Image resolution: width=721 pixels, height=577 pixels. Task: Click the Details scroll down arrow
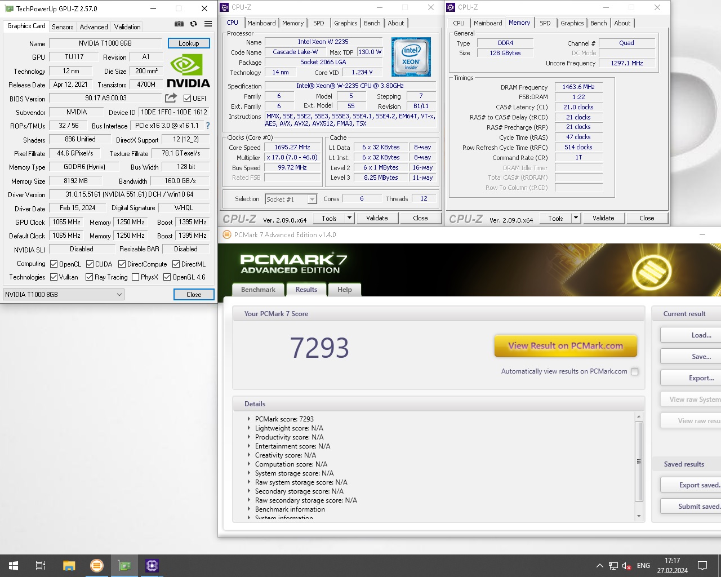click(x=639, y=516)
